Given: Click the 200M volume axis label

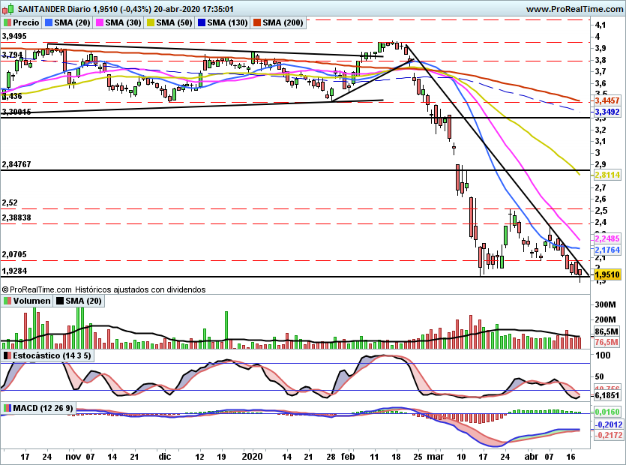Looking at the screenshot, I should (605, 319).
